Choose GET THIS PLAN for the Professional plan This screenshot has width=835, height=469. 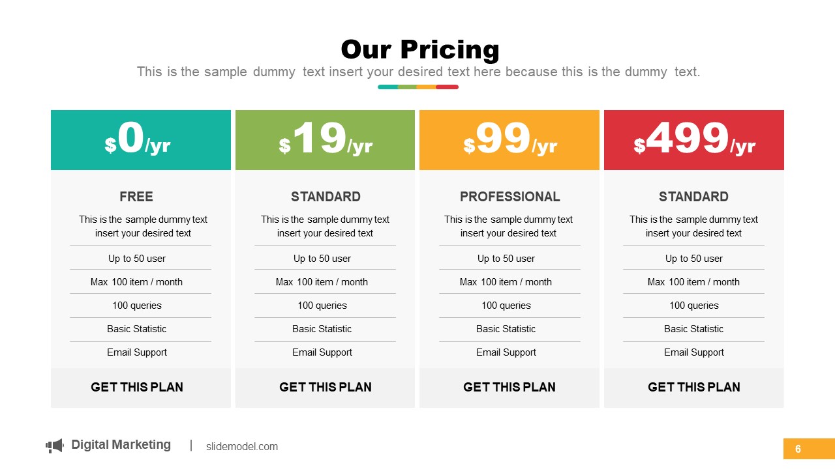[x=509, y=387]
